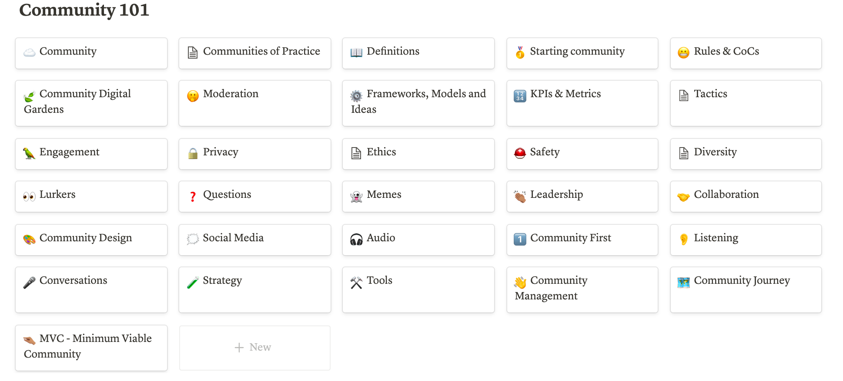Image resolution: width=843 pixels, height=381 pixels.
Task: Click the paint palette icon on Community Design
Action: tap(29, 239)
